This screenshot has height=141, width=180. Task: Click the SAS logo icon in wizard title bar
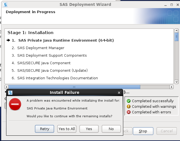point(6,4)
